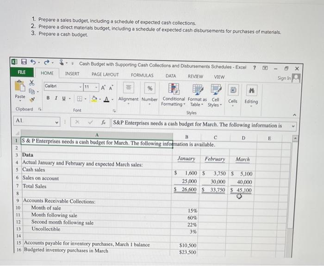The height and width of the screenshot is (266, 324).
Task: Switch to the INSERT tab
Action: pos(72,74)
